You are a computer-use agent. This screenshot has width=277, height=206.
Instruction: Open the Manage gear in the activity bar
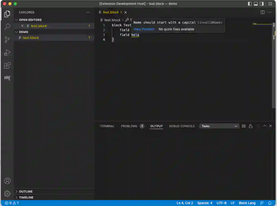[7, 193]
